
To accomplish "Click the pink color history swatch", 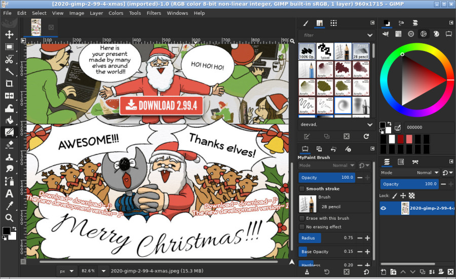I will 409,139.
